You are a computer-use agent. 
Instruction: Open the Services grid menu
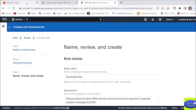pos(13,20)
